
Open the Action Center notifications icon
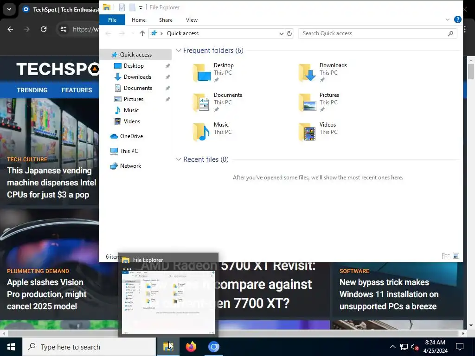(x=460, y=347)
